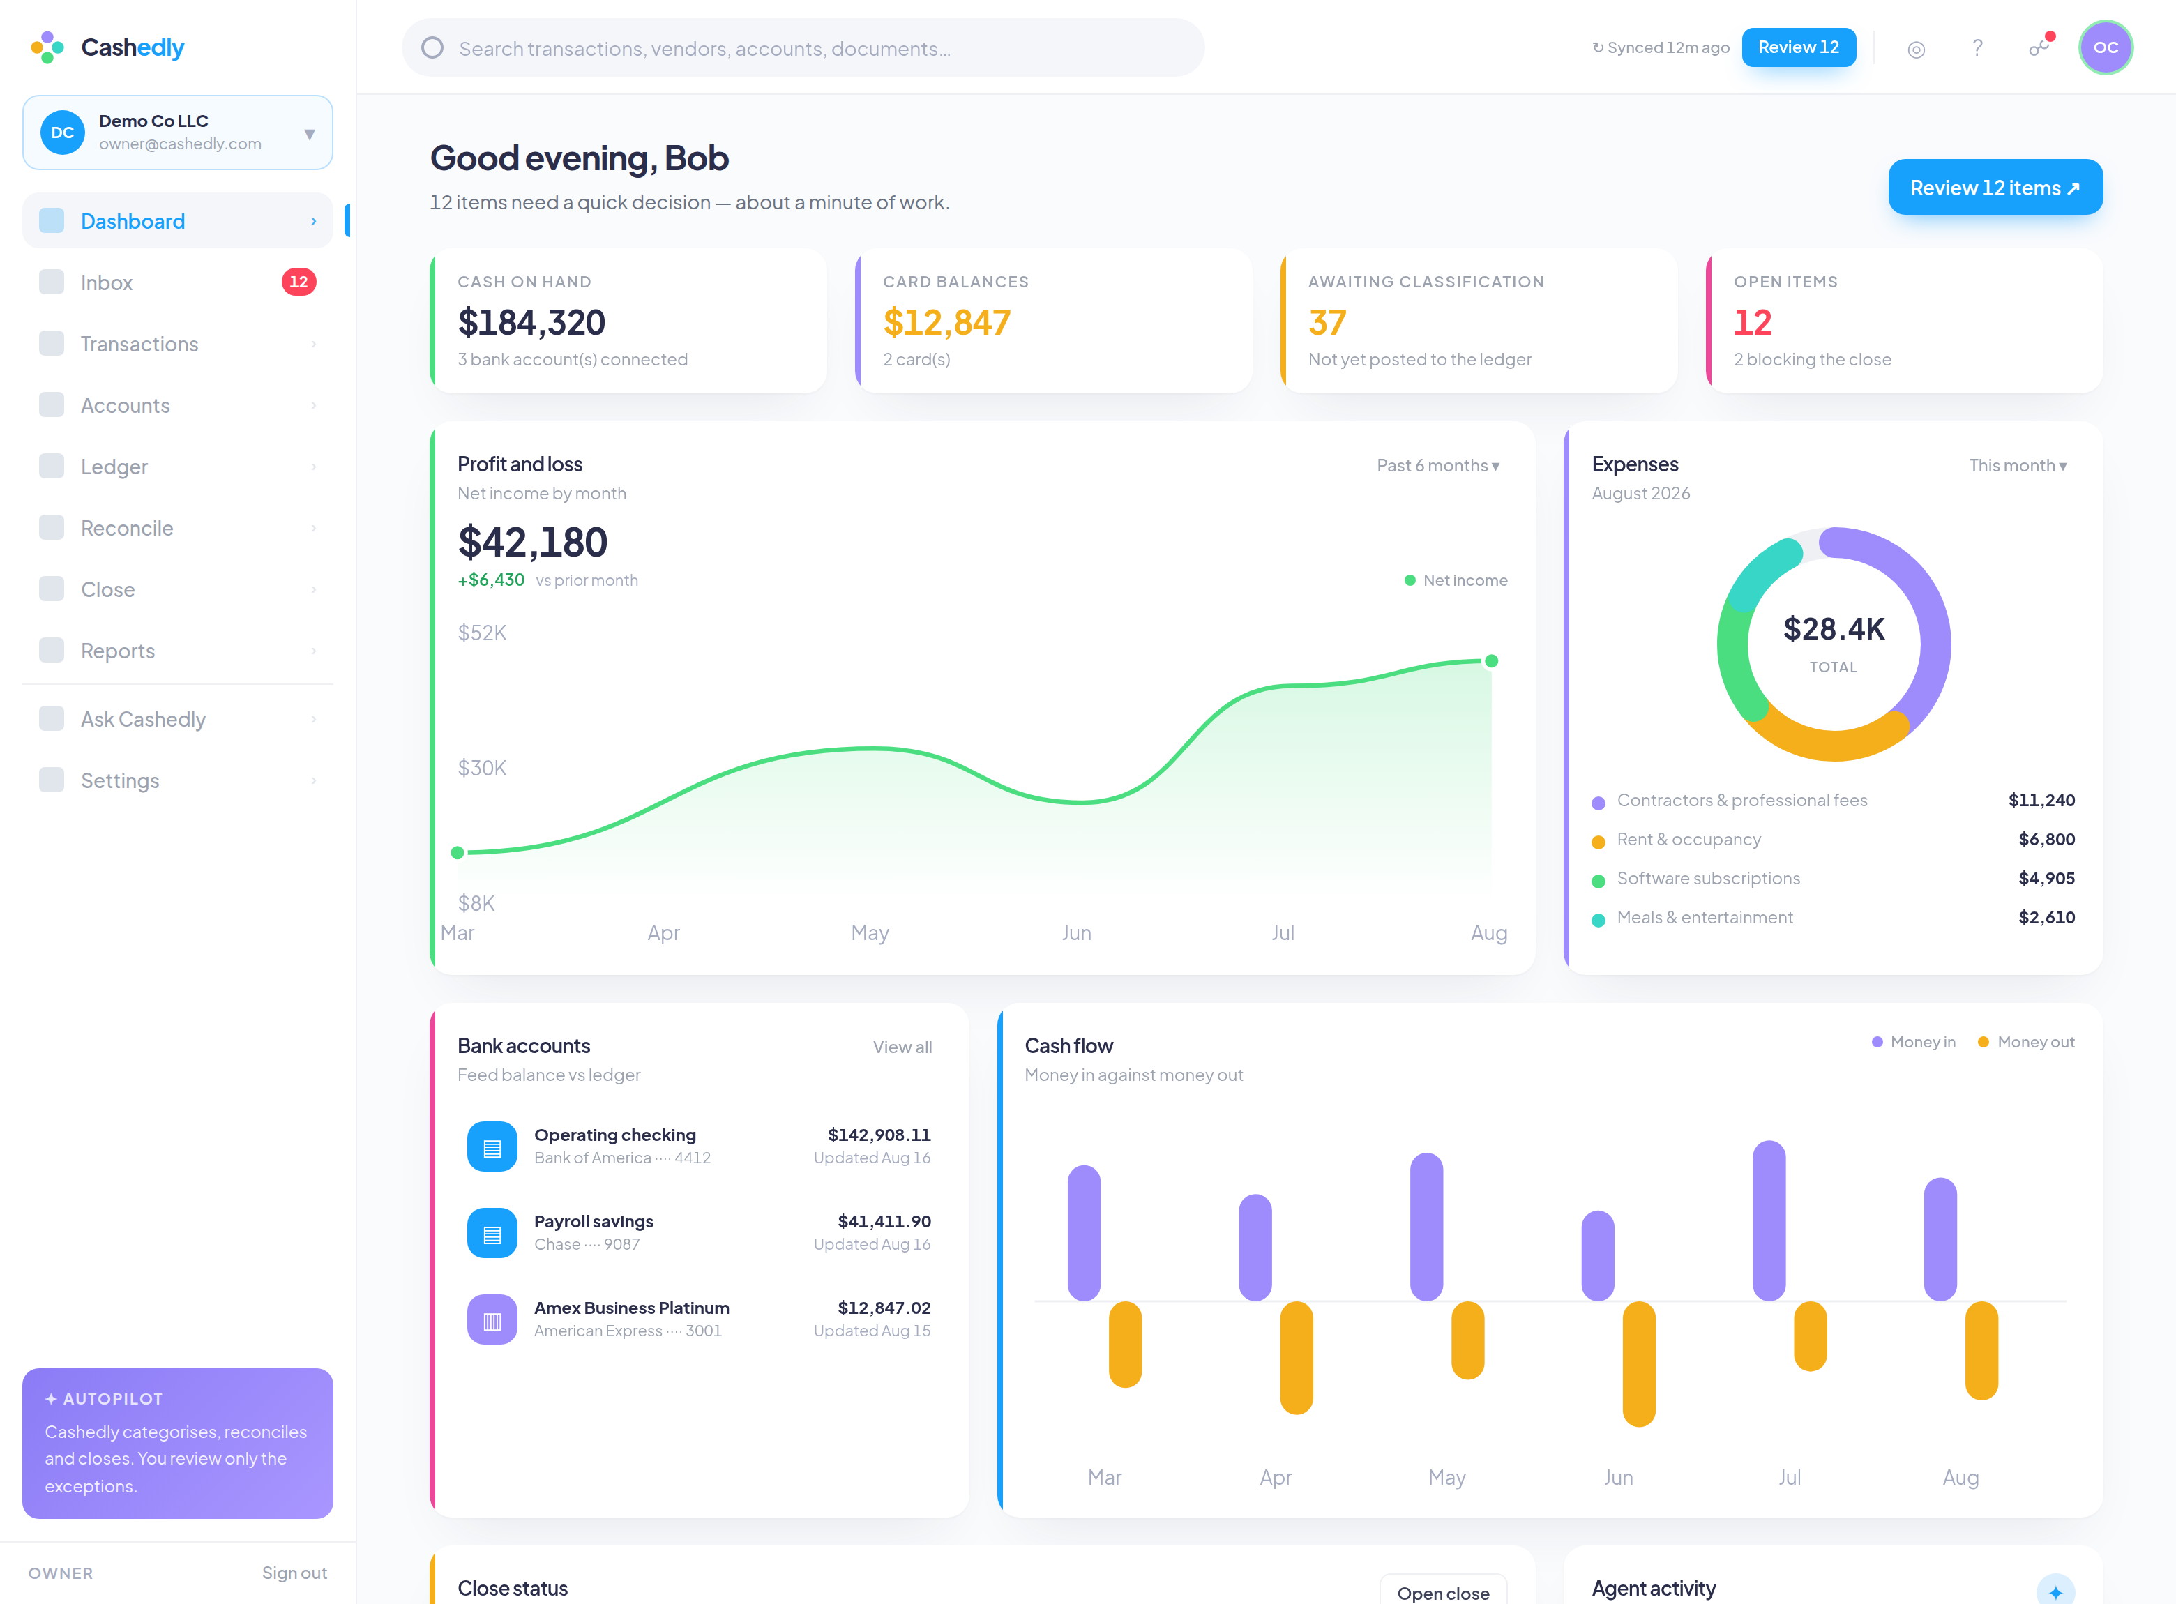
Task: Click the Close sidebar icon
Action: point(52,589)
